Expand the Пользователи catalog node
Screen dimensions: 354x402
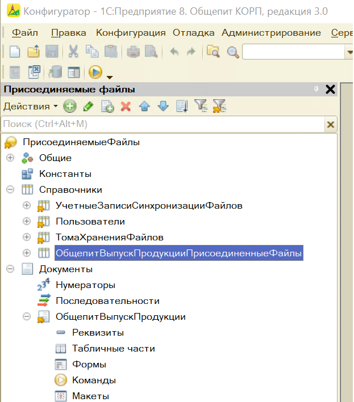click(27, 221)
